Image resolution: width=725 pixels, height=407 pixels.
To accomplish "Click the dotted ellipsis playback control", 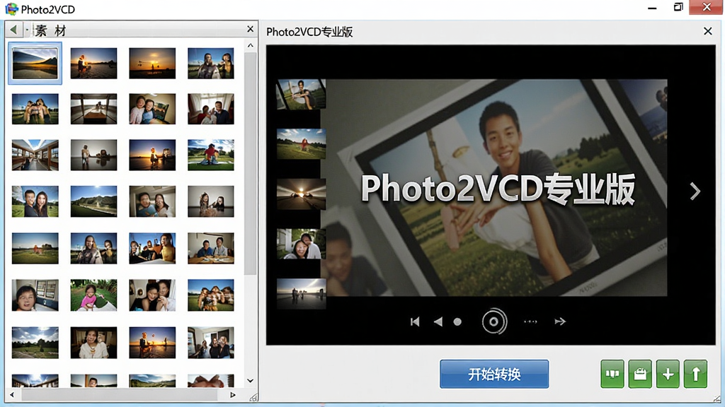I will tap(530, 322).
